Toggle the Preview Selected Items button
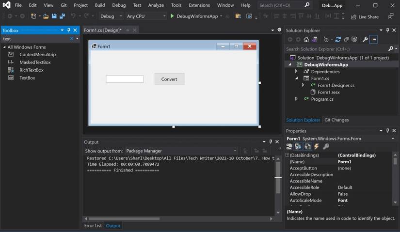 [373, 40]
